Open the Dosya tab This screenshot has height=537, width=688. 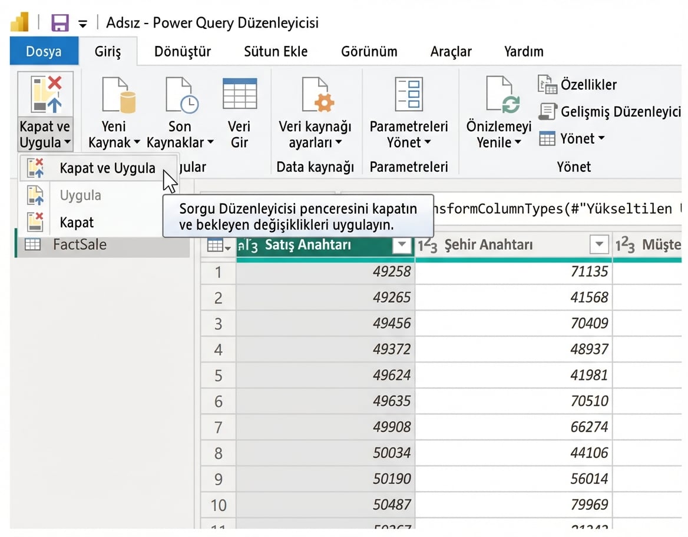click(x=44, y=51)
